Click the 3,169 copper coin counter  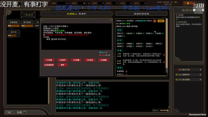[x=87, y=3]
